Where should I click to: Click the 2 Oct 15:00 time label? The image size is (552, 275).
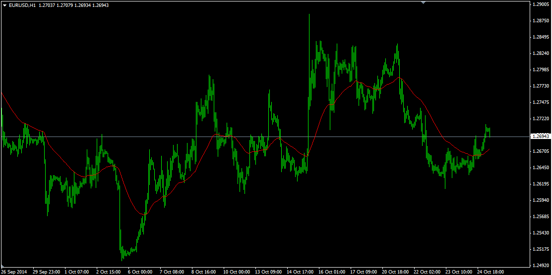(x=109, y=272)
